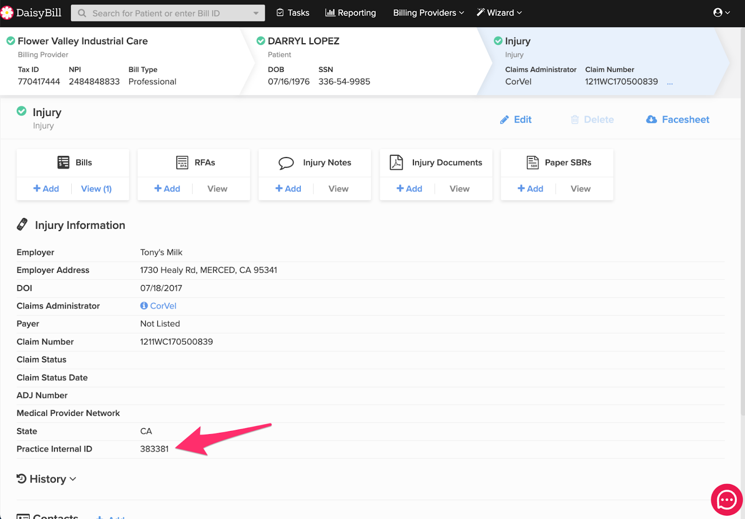
Task: Select Payer value Not Listed
Action: pyautogui.click(x=160, y=324)
